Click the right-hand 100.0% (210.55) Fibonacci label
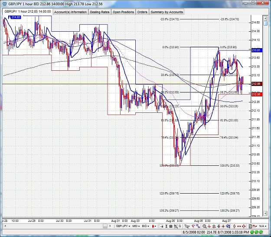271x237 pixels. click(x=230, y=165)
